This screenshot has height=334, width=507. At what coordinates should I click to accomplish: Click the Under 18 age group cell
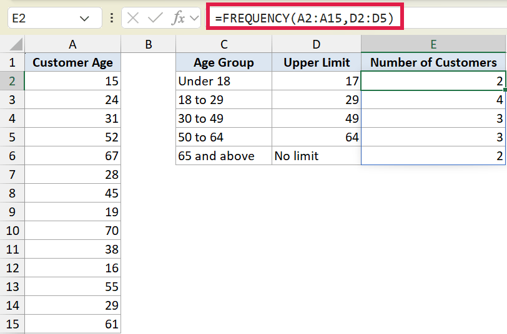(224, 81)
